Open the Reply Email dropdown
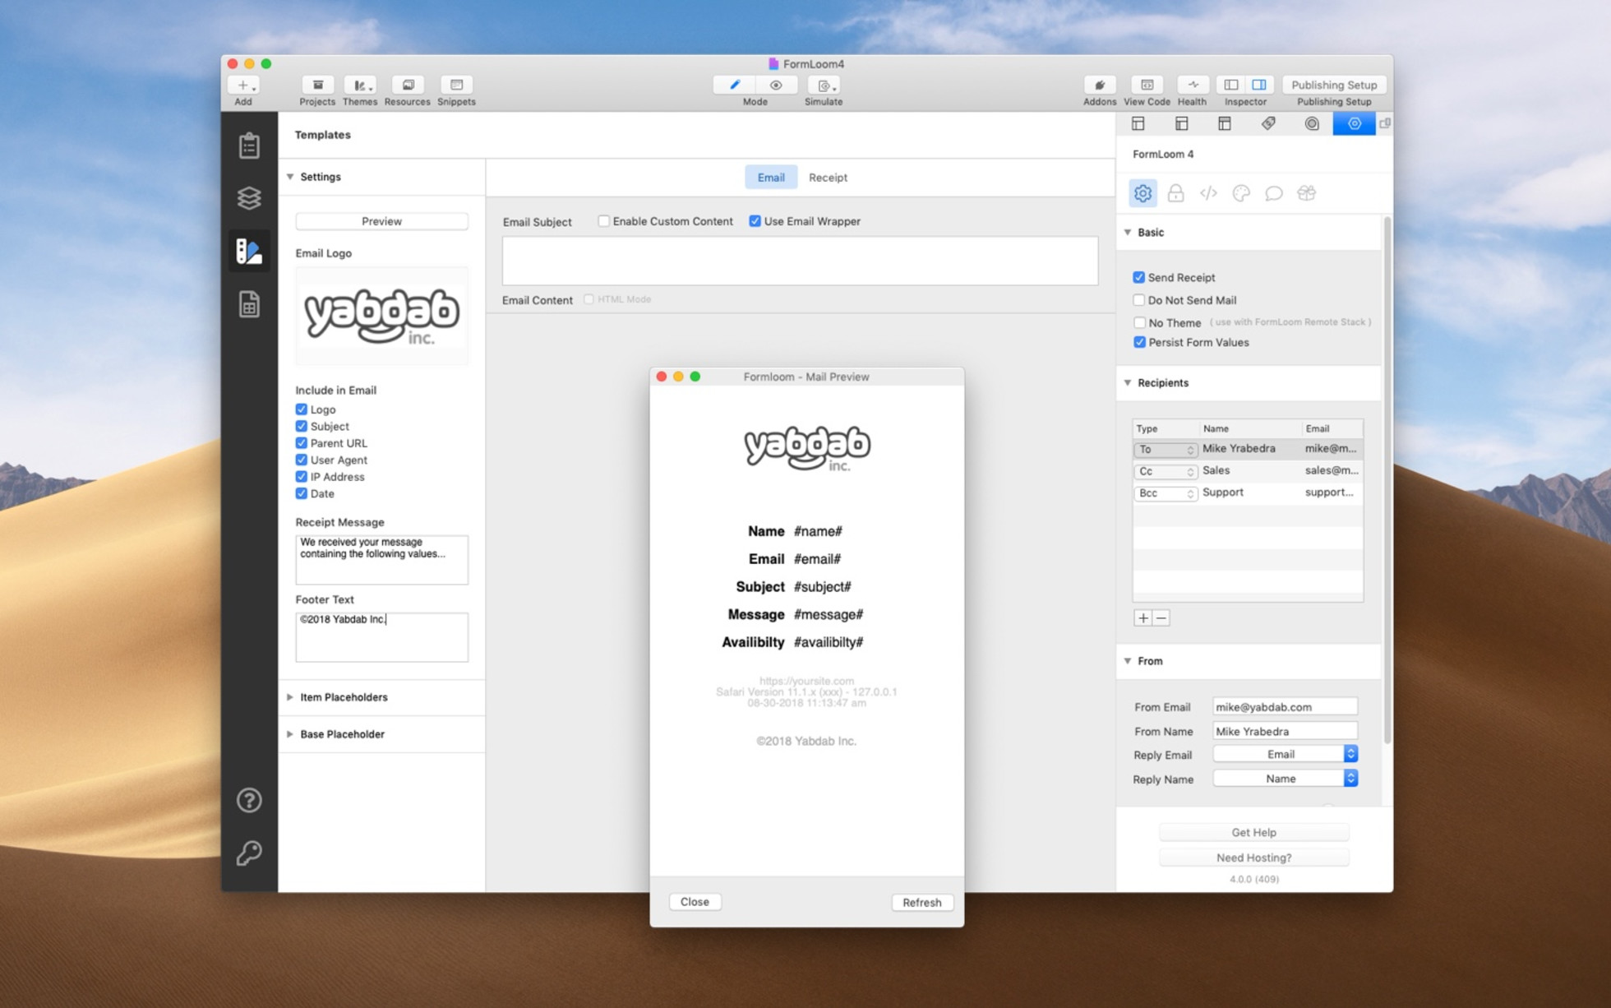Screen dimensions: 1611x1008 [x=1285, y=754]
